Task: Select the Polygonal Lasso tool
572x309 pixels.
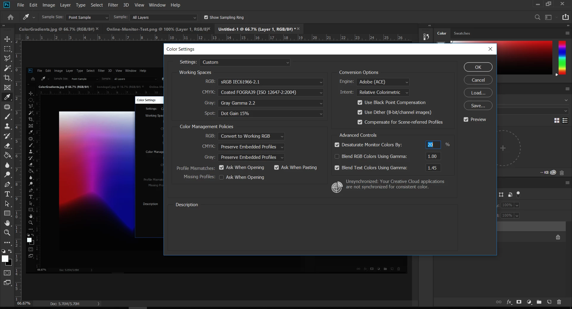Action: click(x=7, y=58)
